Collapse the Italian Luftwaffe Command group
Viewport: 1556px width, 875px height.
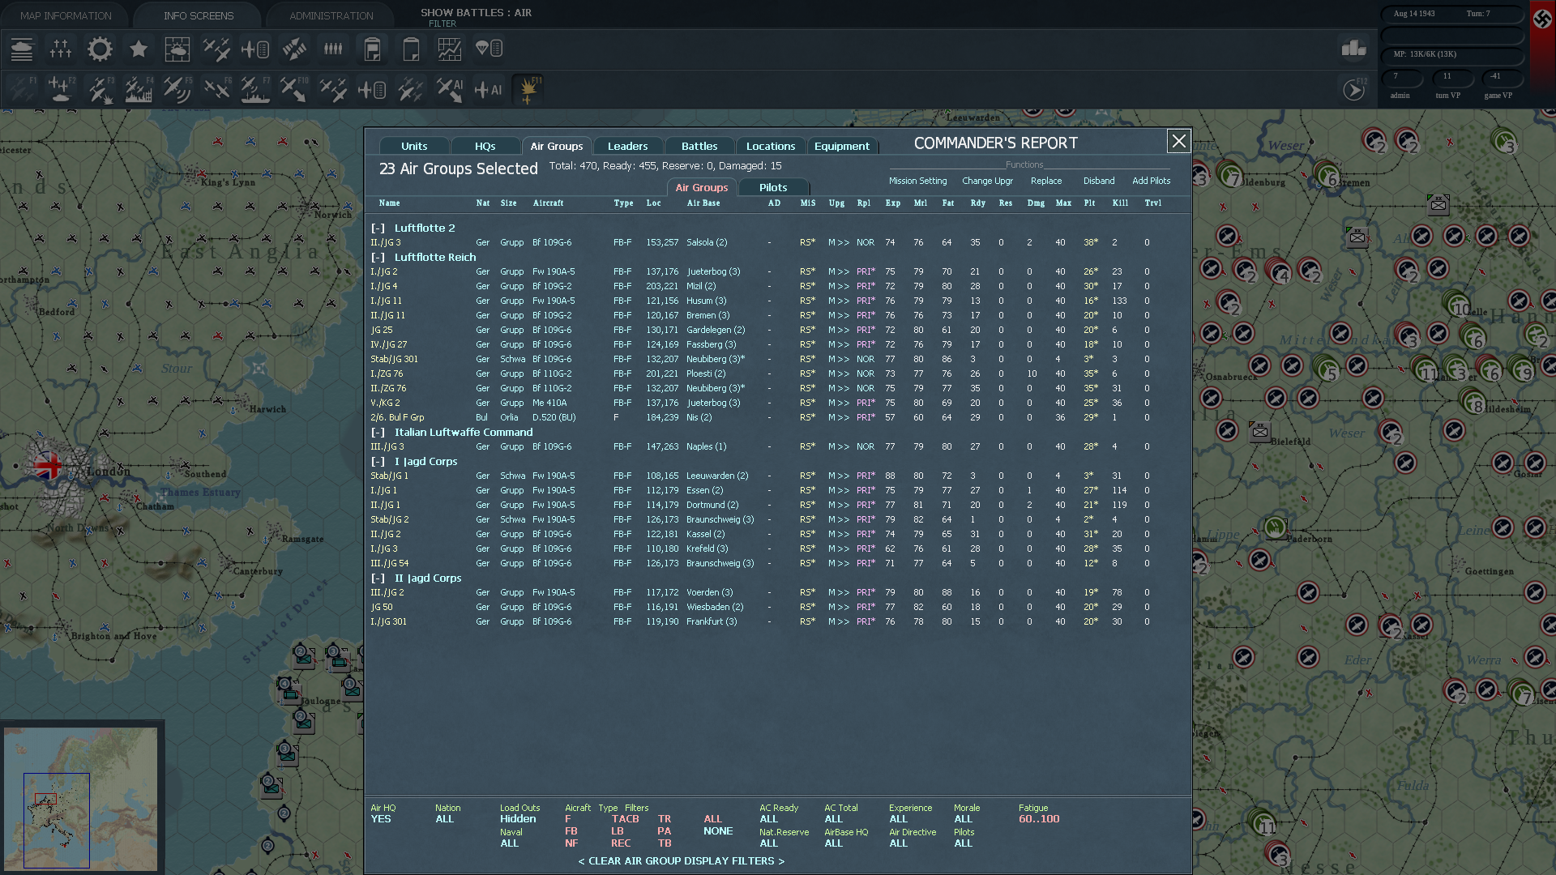[378, 433]
